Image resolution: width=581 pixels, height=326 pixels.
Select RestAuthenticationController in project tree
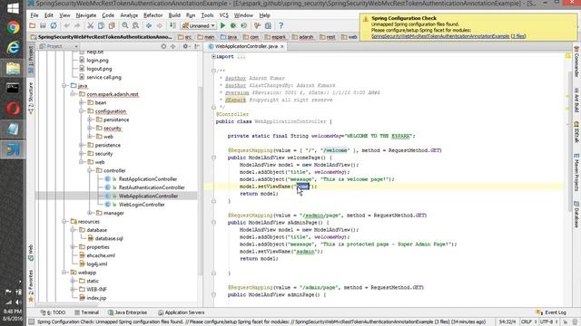(152, 187)
